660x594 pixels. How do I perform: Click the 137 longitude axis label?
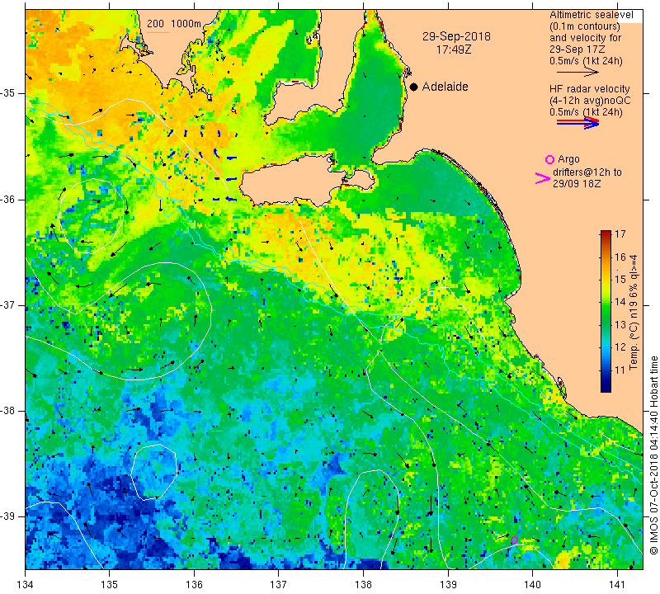278,585
